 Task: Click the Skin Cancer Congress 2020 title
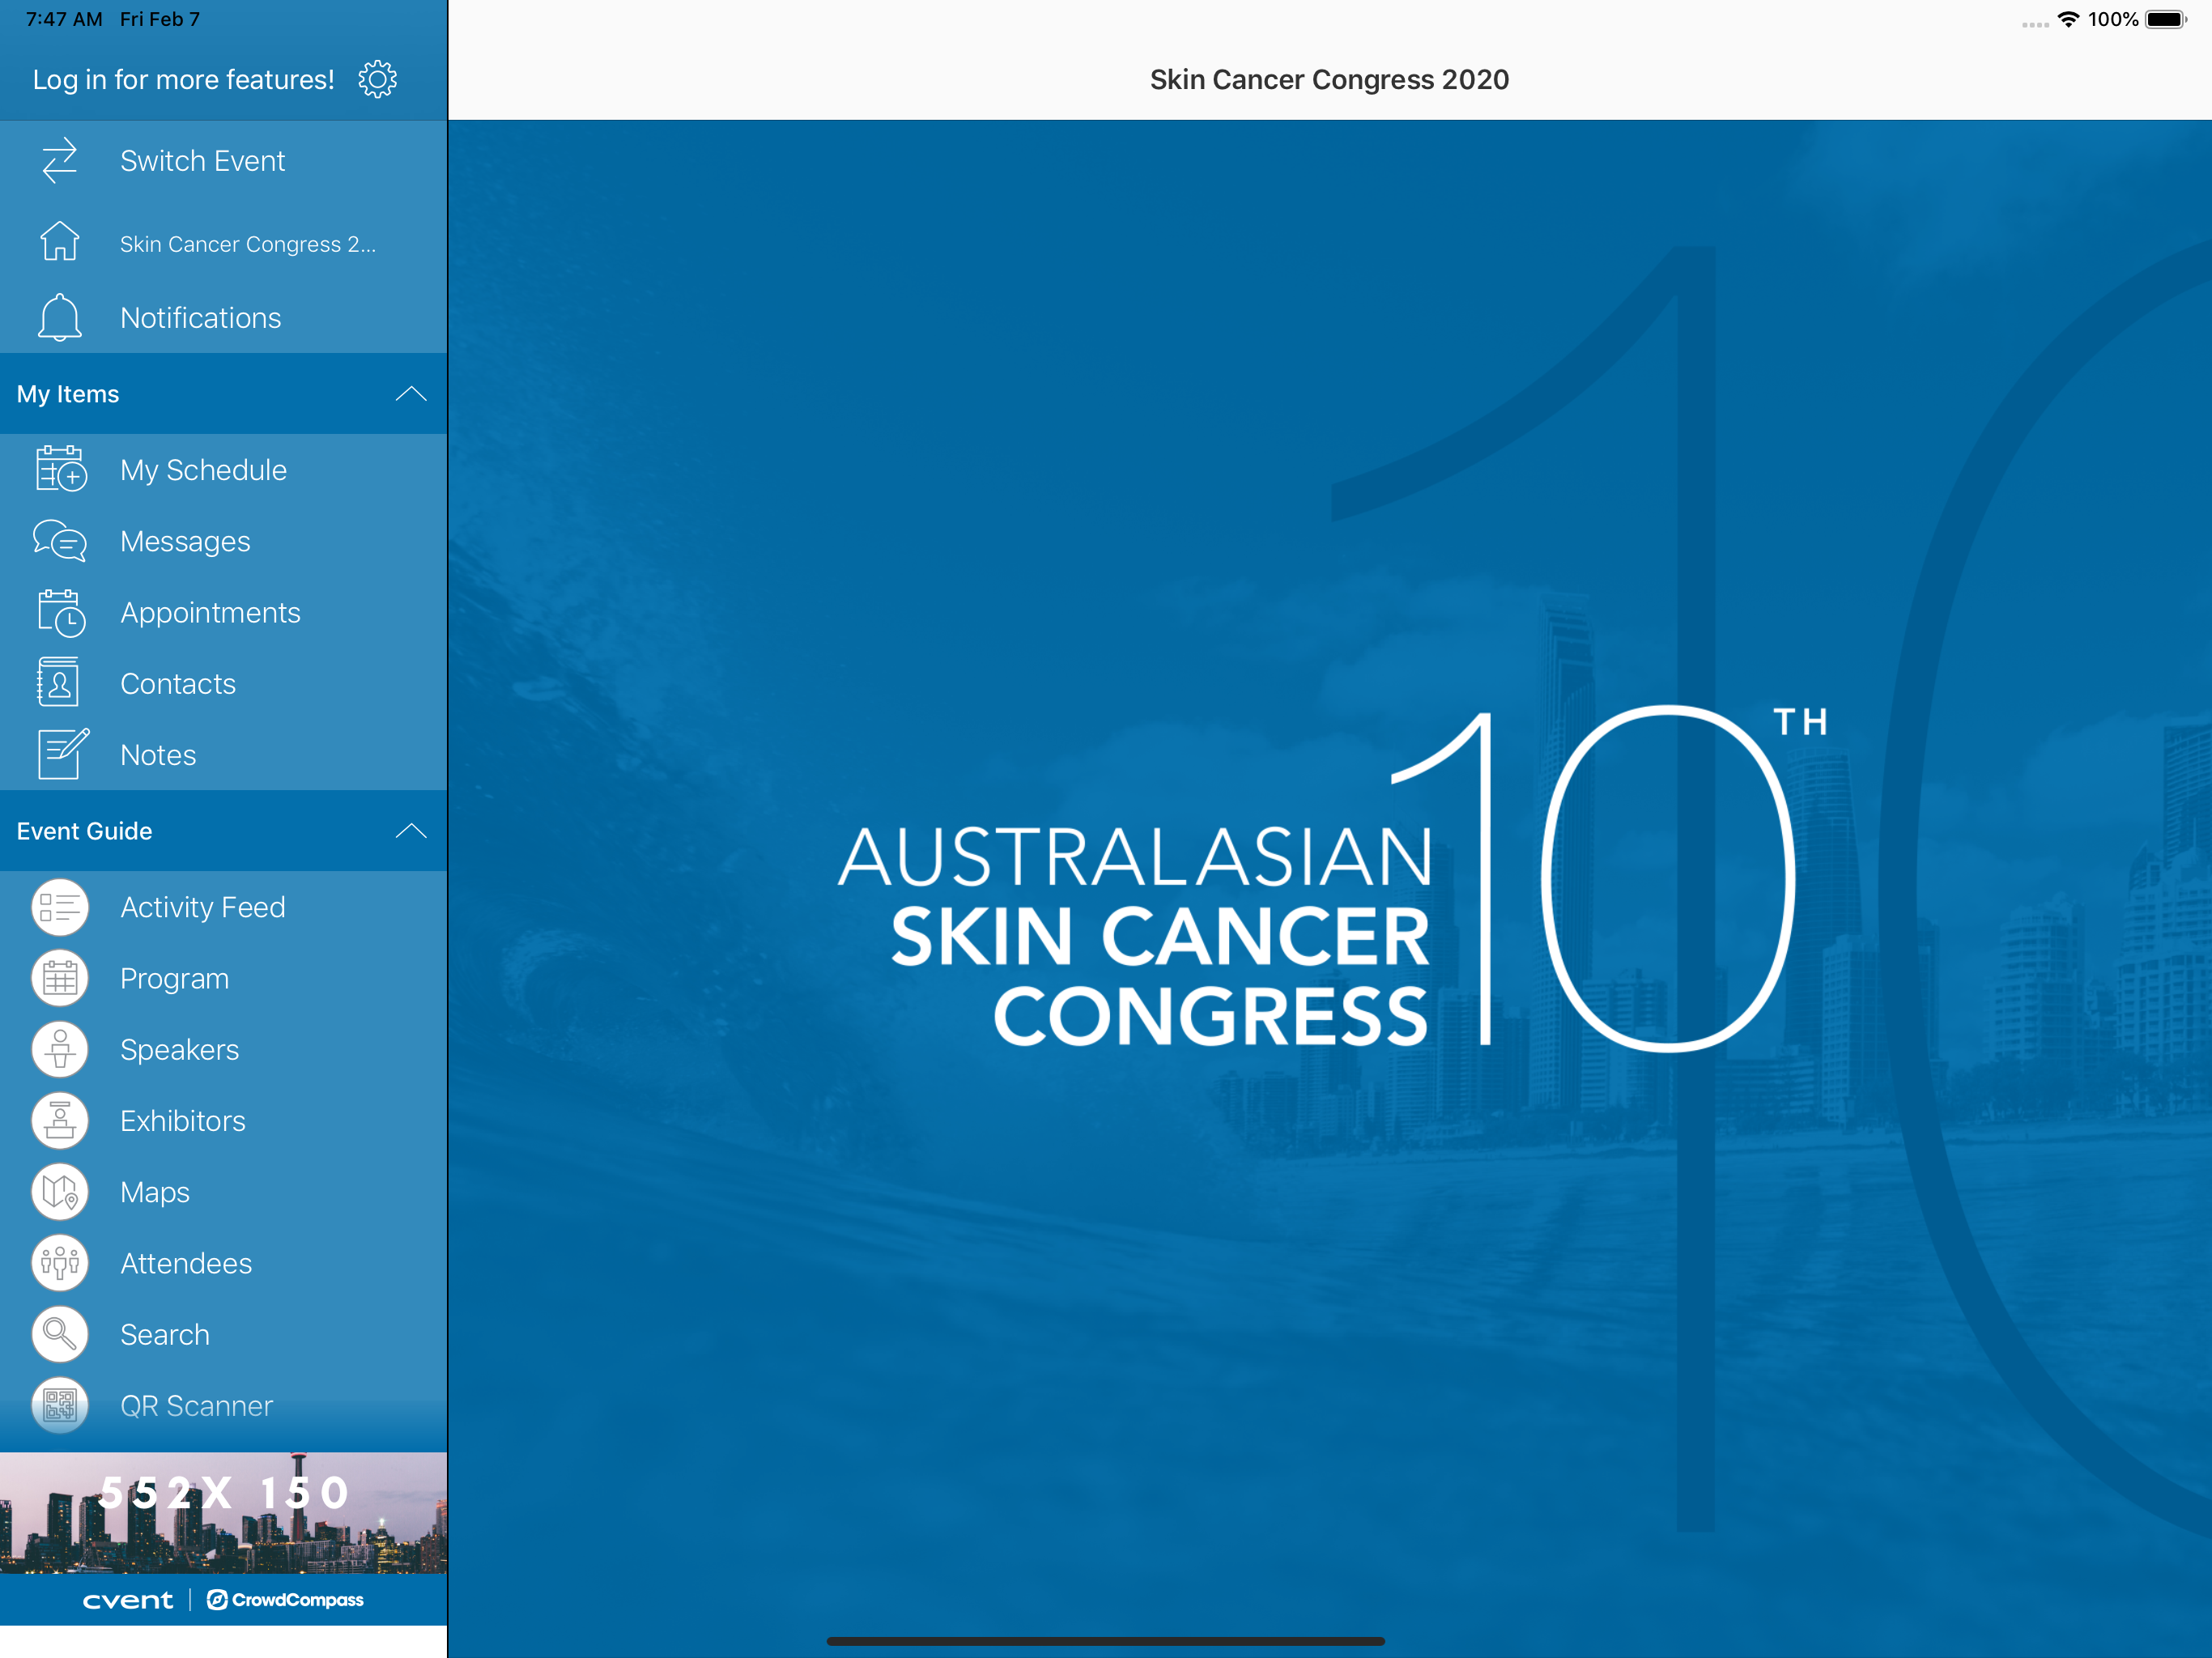click(x=1329, y=79)
